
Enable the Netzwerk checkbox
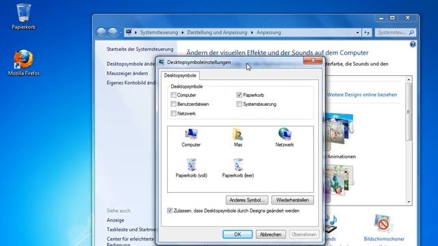click(173, 113)
